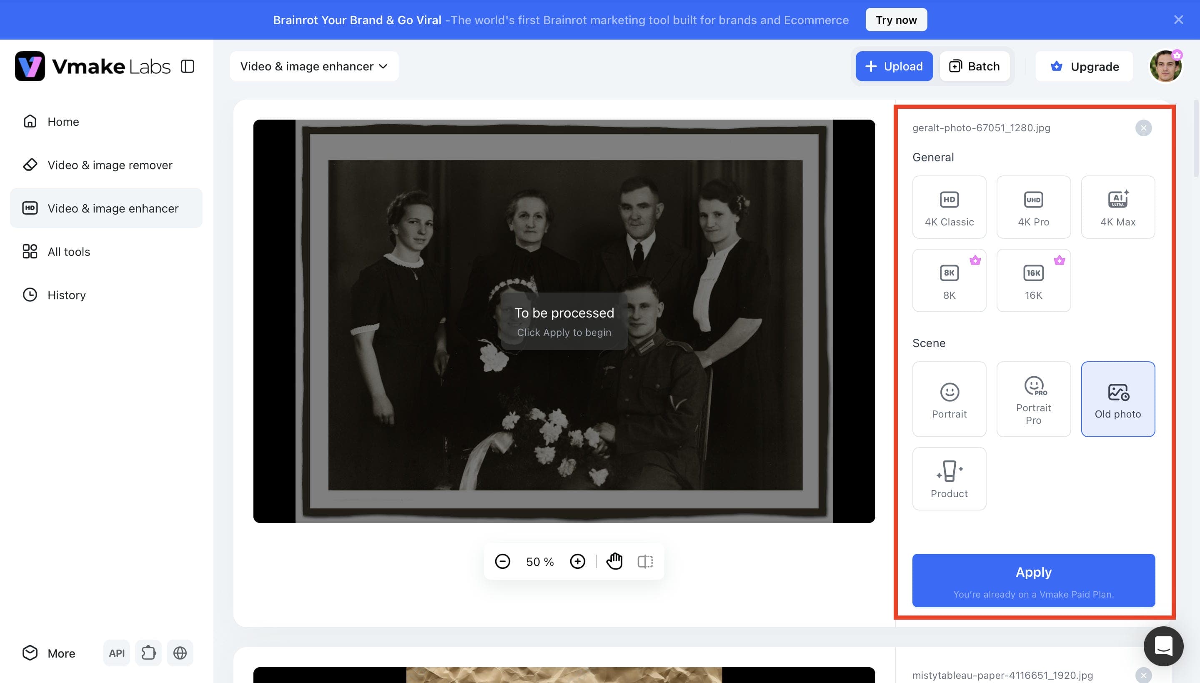The height and width of the screenshot is (683, 1200).
Task: Zoom out with the minus icon
Action: click(x=502, y=561)
